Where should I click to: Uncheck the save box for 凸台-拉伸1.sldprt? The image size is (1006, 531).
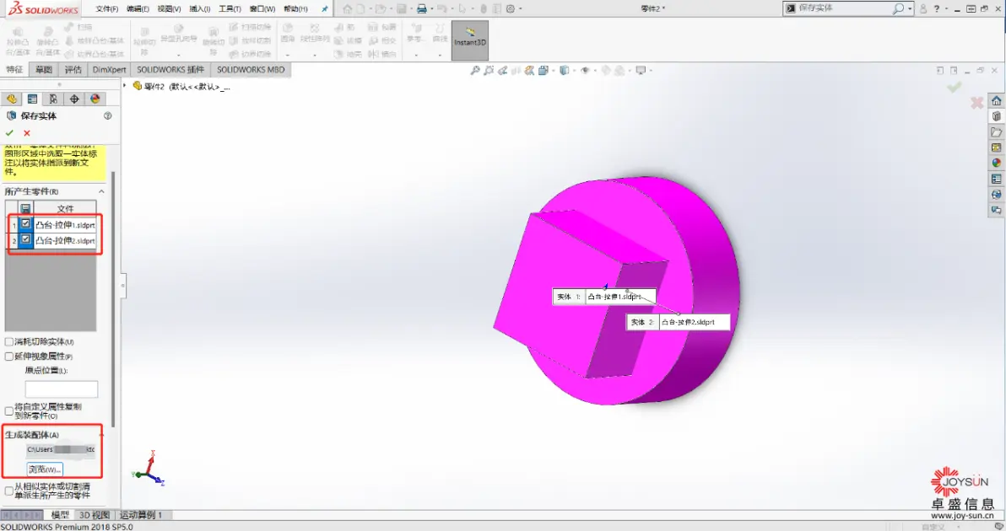[x=25, y=223]
